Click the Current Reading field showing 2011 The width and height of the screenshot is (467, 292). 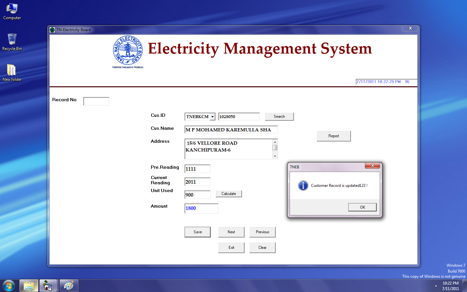coord(198,182)
